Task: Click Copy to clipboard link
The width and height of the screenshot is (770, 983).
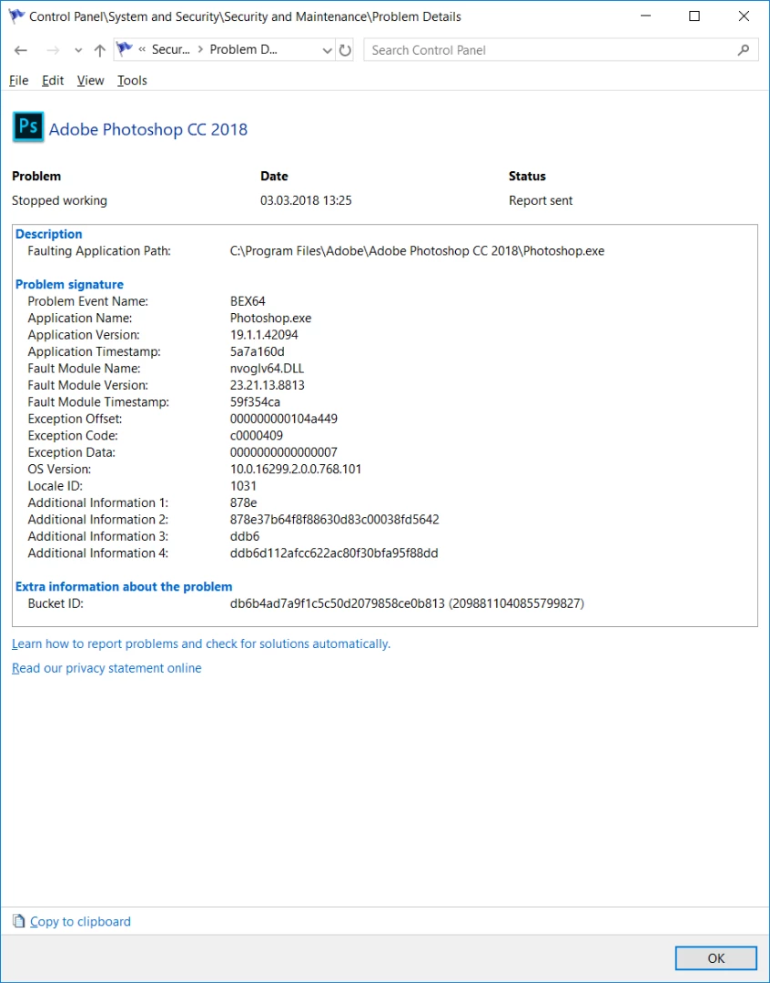Action: coord(80,921)
